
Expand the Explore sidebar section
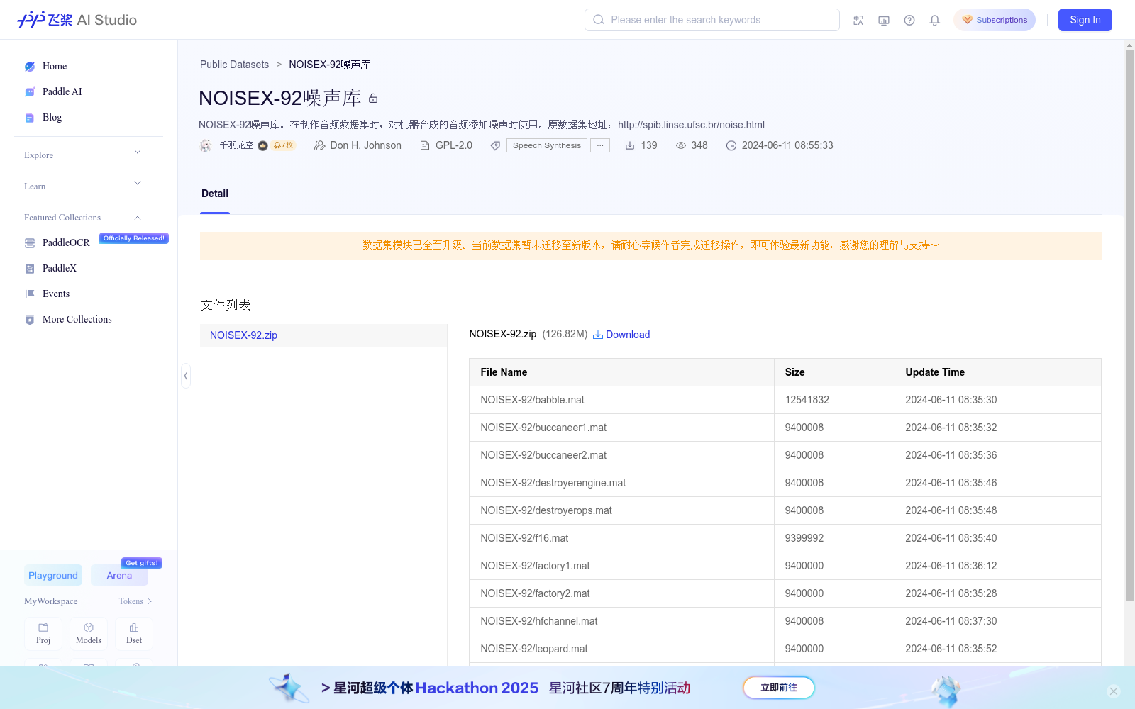(x=138, y=152)
